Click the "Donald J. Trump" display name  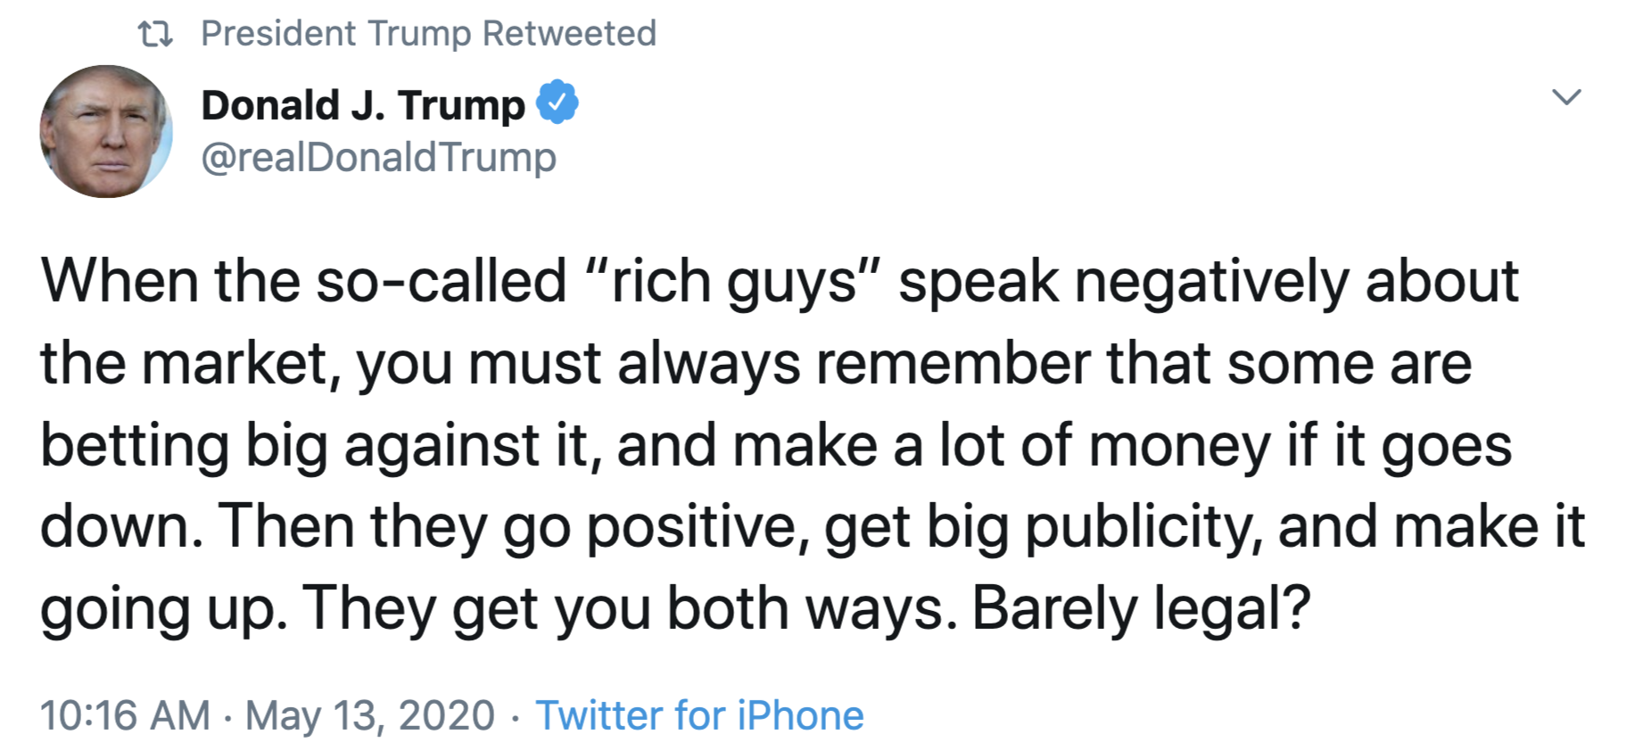pyautogui.click(x=363, y=105)
